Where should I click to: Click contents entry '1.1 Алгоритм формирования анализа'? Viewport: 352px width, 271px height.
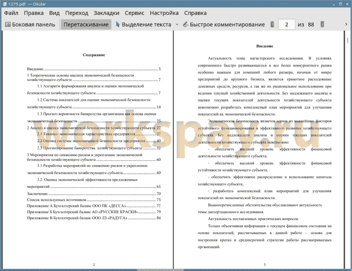94,90
